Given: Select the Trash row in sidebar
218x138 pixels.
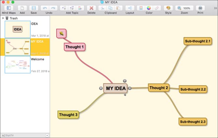Looking at the screenshot, I should tap(25, 18).
